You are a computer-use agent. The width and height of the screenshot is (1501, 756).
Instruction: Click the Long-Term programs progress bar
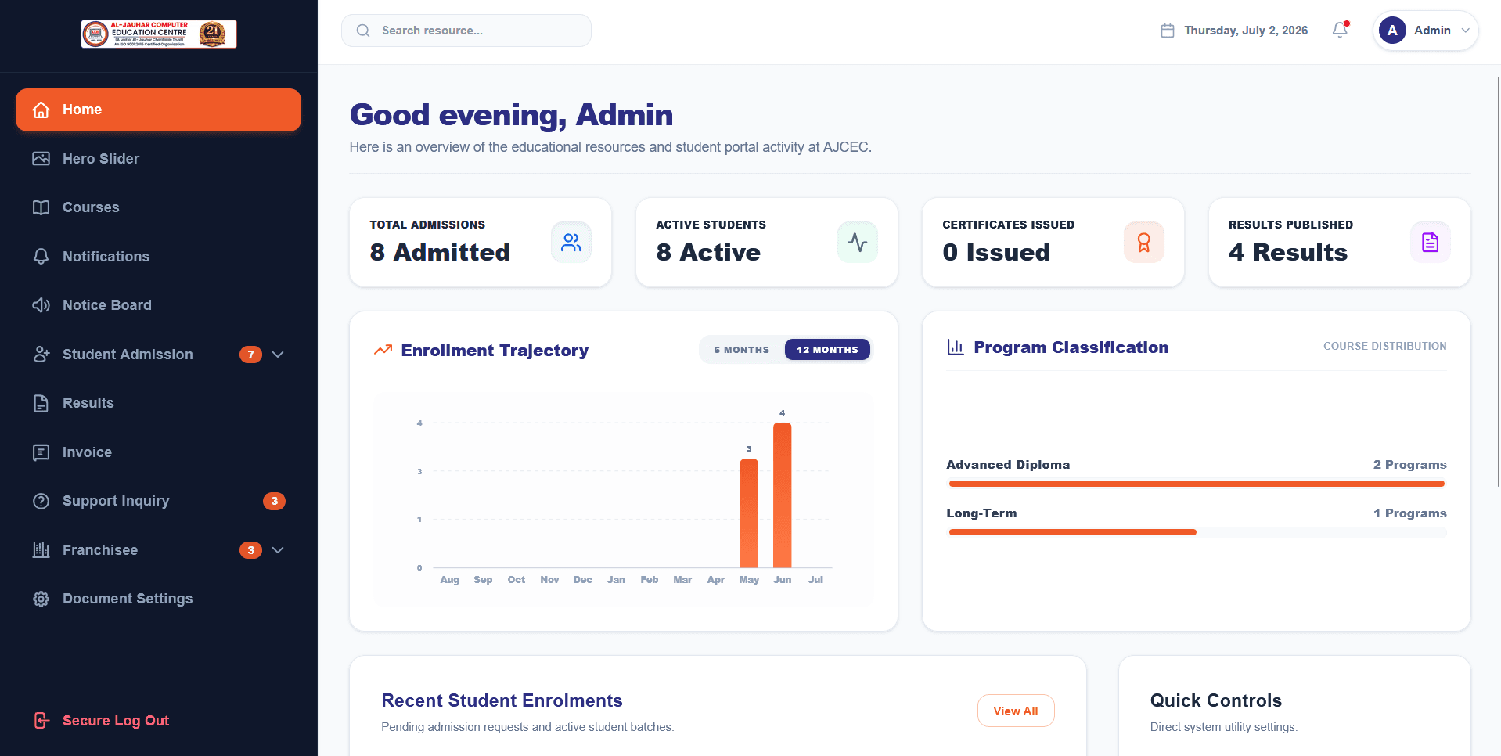pos(1197,532)
